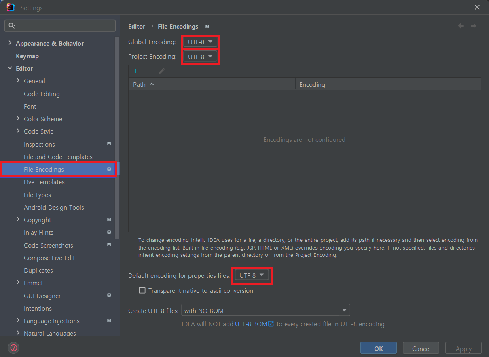Click the add path plus icon
The image size is (489, 357).
coord(135,71)
